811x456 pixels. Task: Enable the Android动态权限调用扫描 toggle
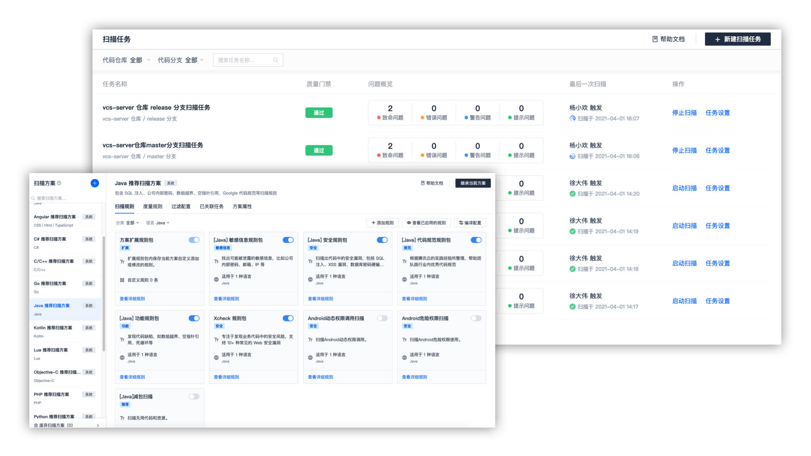pos(382,318)
